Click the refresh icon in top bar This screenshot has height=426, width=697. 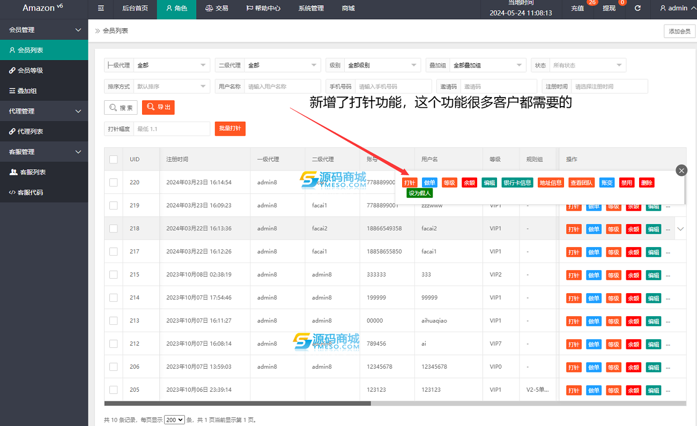click(637, 9)
